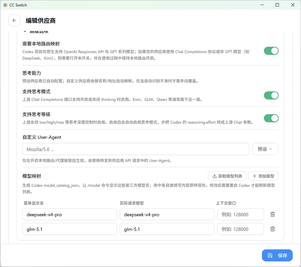Edit the glm-5.1 actual request model field
This screenshot has height=267, width=301.
[167, 229]
